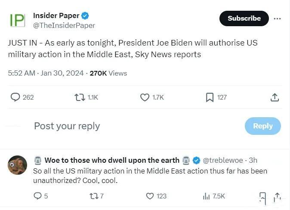Open the 5:52 AM Jan 30, 2024 timestamp

click(46, 73)
